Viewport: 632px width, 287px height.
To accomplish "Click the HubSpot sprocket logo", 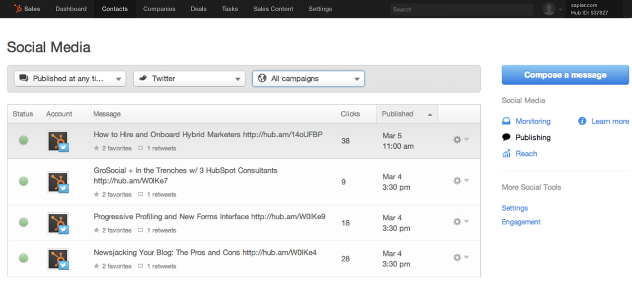I will [x=17, y=9].
